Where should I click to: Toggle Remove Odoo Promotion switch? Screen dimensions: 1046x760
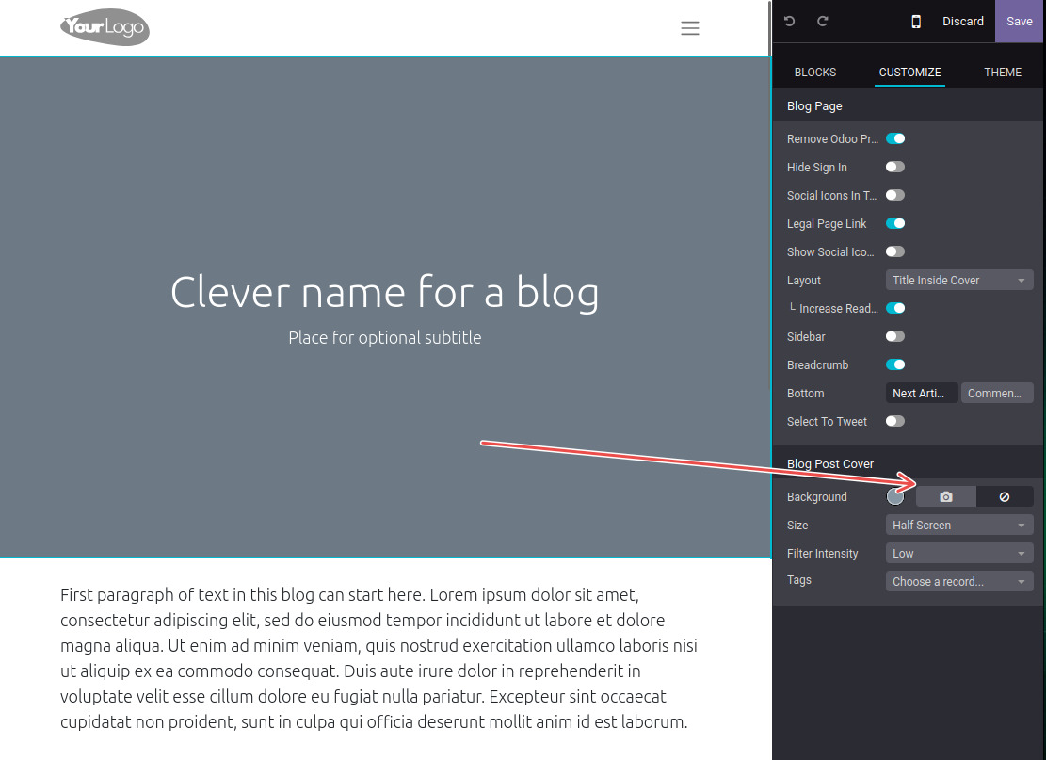pos(895,138)
